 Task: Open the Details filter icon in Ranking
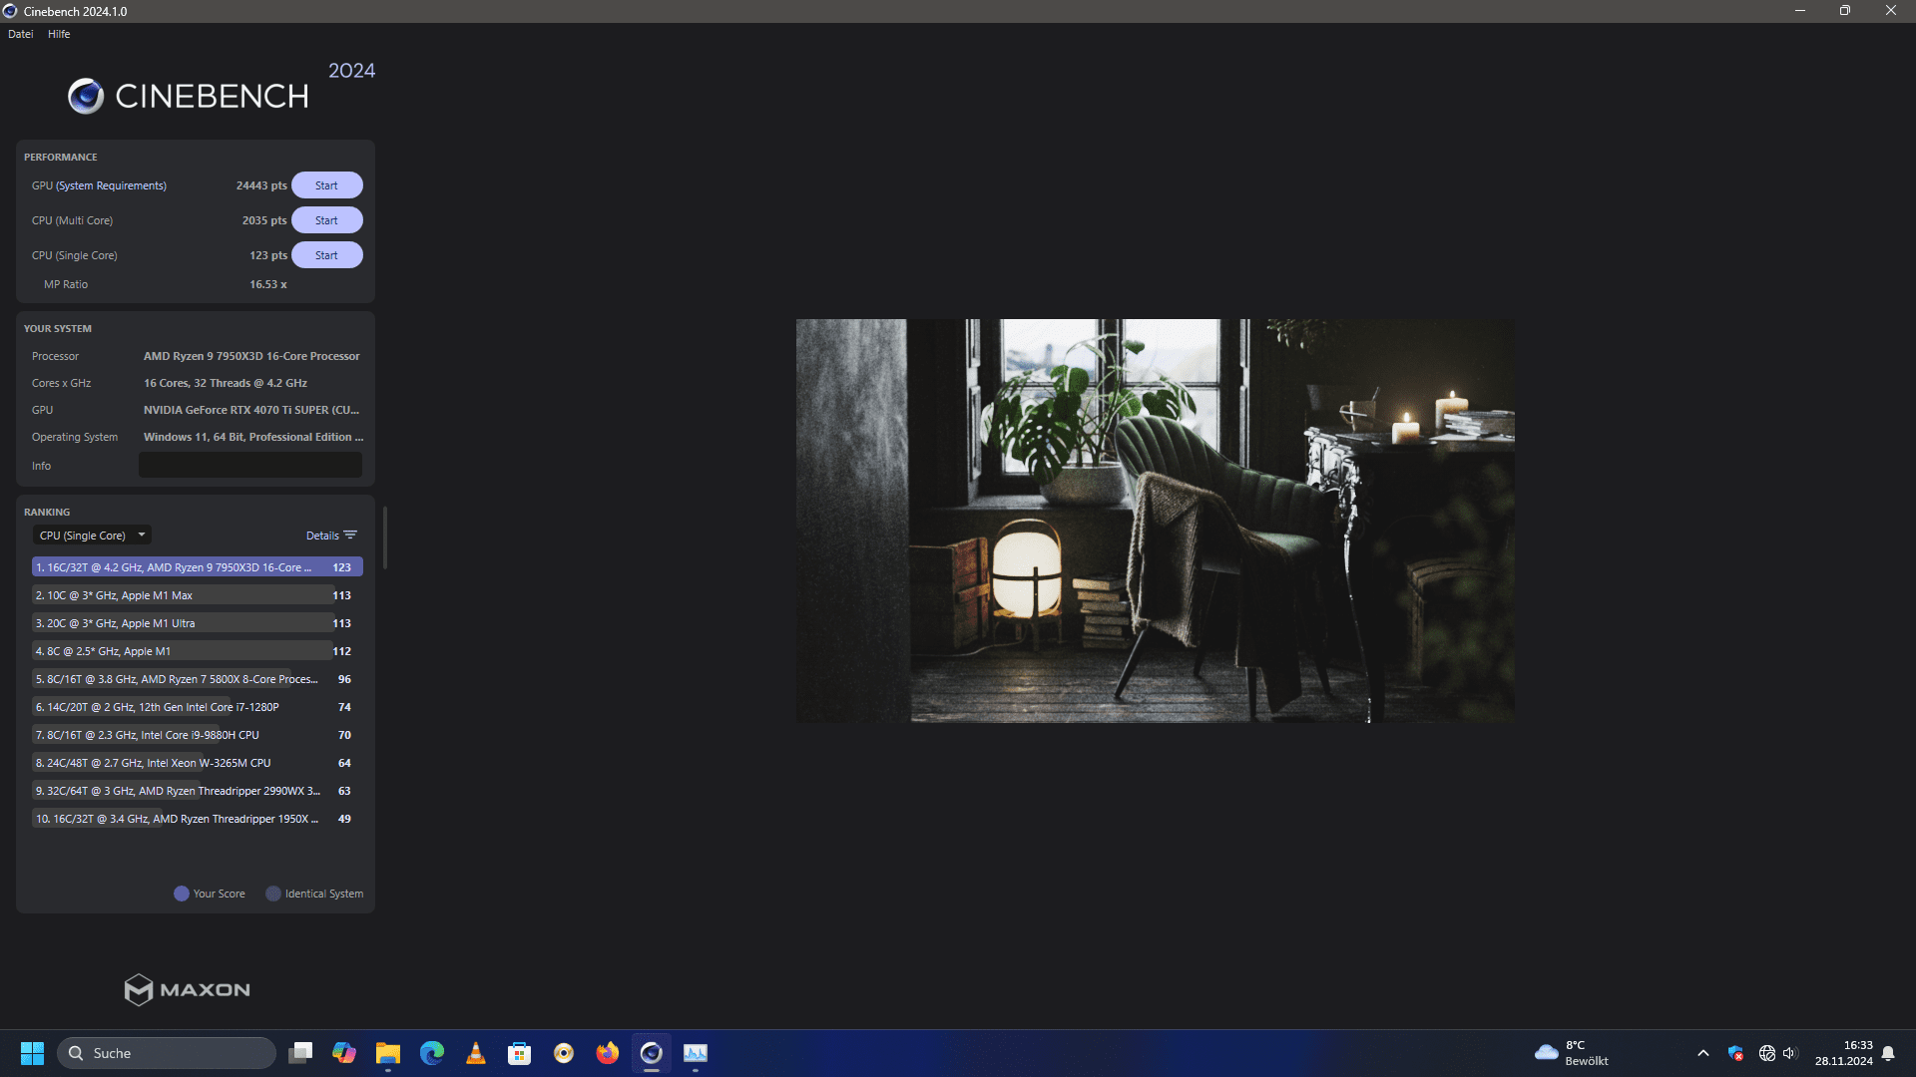click(x=350, y=536)
